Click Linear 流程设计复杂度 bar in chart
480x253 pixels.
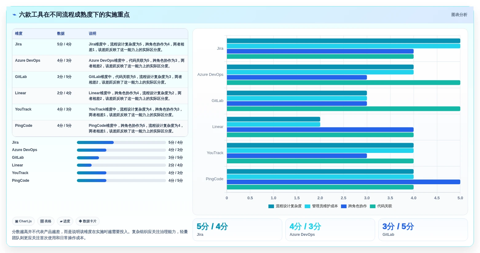274,119
